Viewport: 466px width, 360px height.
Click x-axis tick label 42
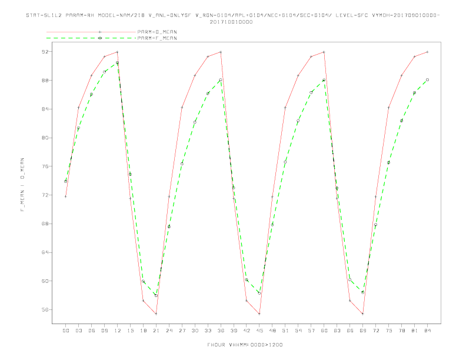point(247,331)
